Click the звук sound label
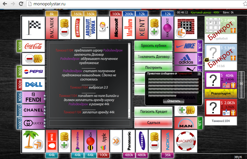This screenshot has height=159, width=247. (x=238, y=157)
